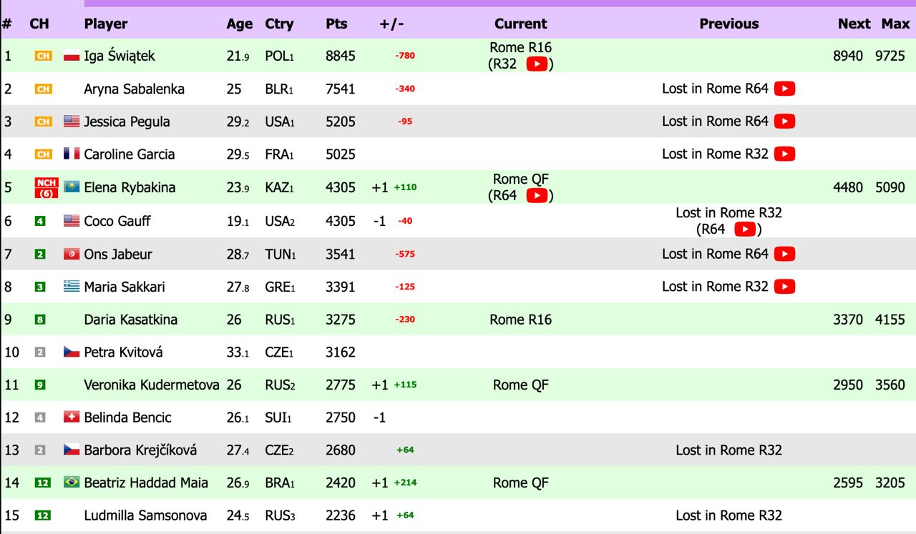Click Iga Świątek's orange CH badge
The height and width of the screenshot is (534, 916).
tap(44, 56)
